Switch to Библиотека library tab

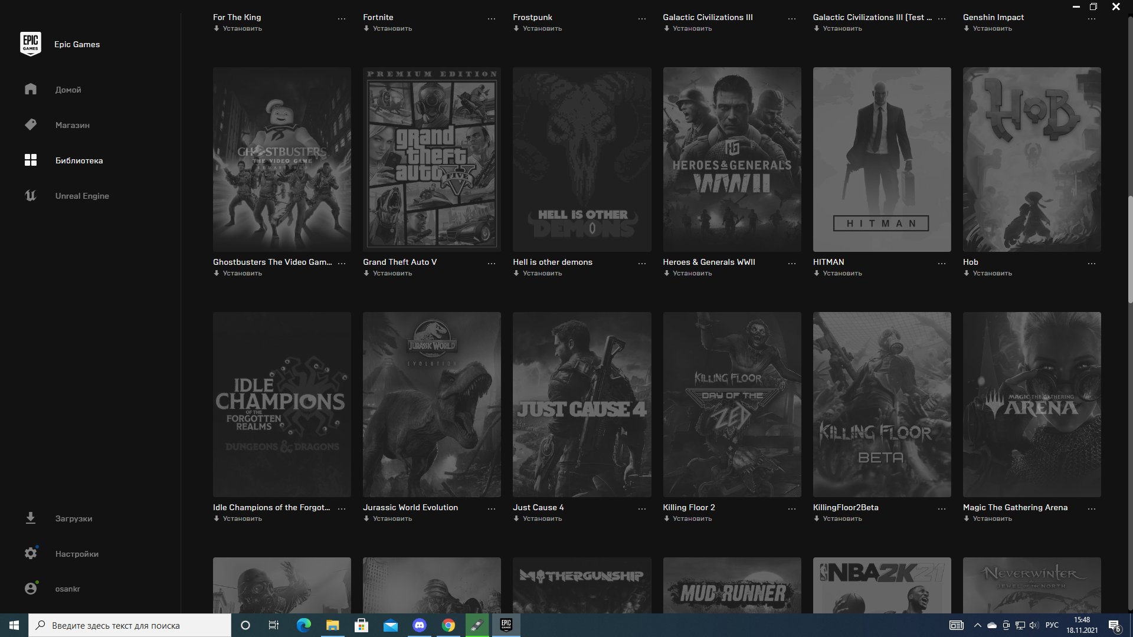[x=79, y=160]
